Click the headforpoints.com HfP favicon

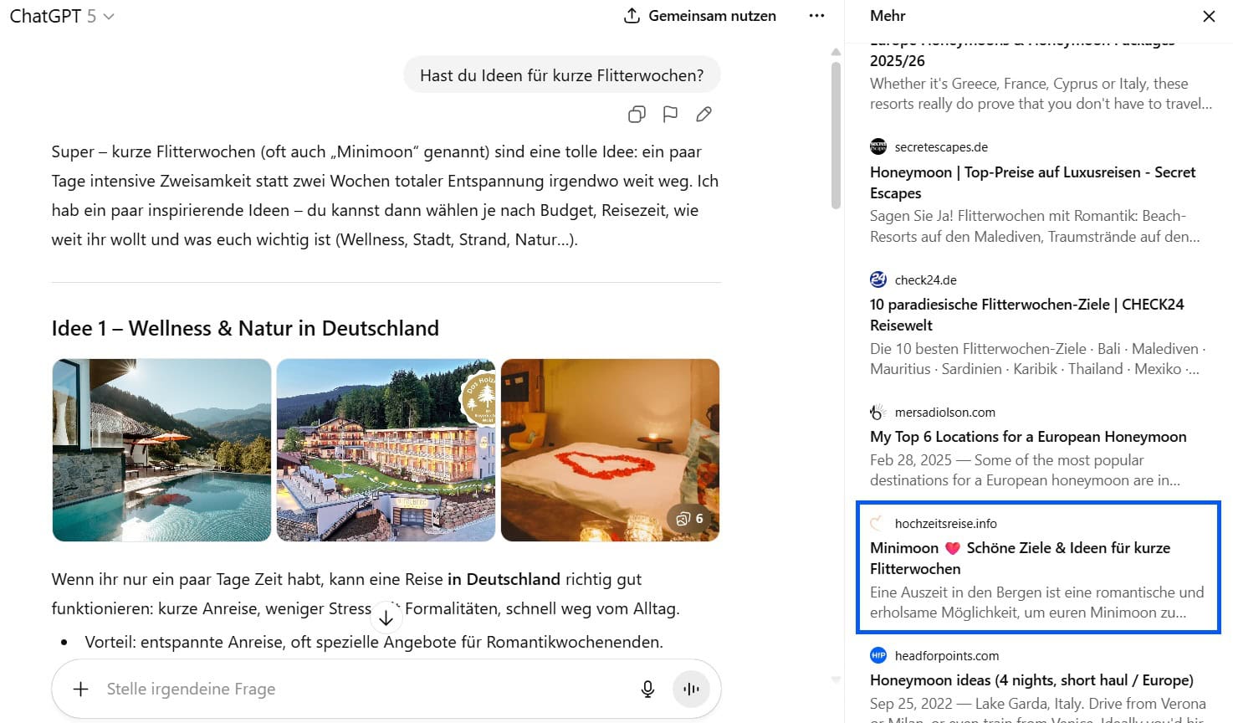878,655
